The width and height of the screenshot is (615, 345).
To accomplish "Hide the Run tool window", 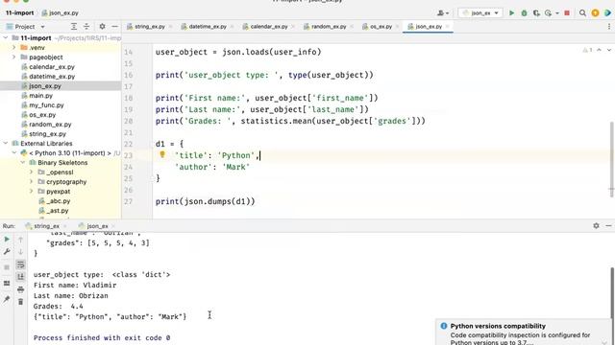I will pos(608,226).
